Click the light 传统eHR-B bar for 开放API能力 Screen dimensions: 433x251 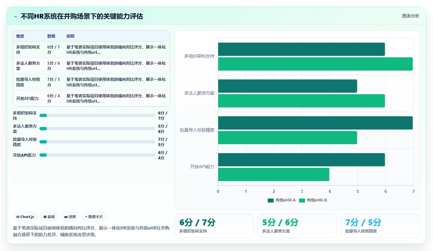[x=274, y=174]
